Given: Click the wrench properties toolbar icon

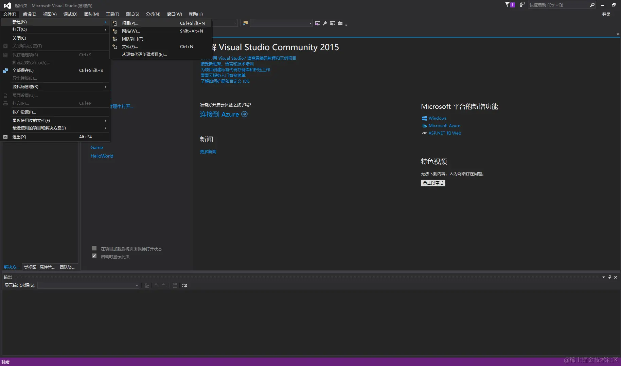Looking at the screenshot, I should pyautogui.click(x=325, y=23).
